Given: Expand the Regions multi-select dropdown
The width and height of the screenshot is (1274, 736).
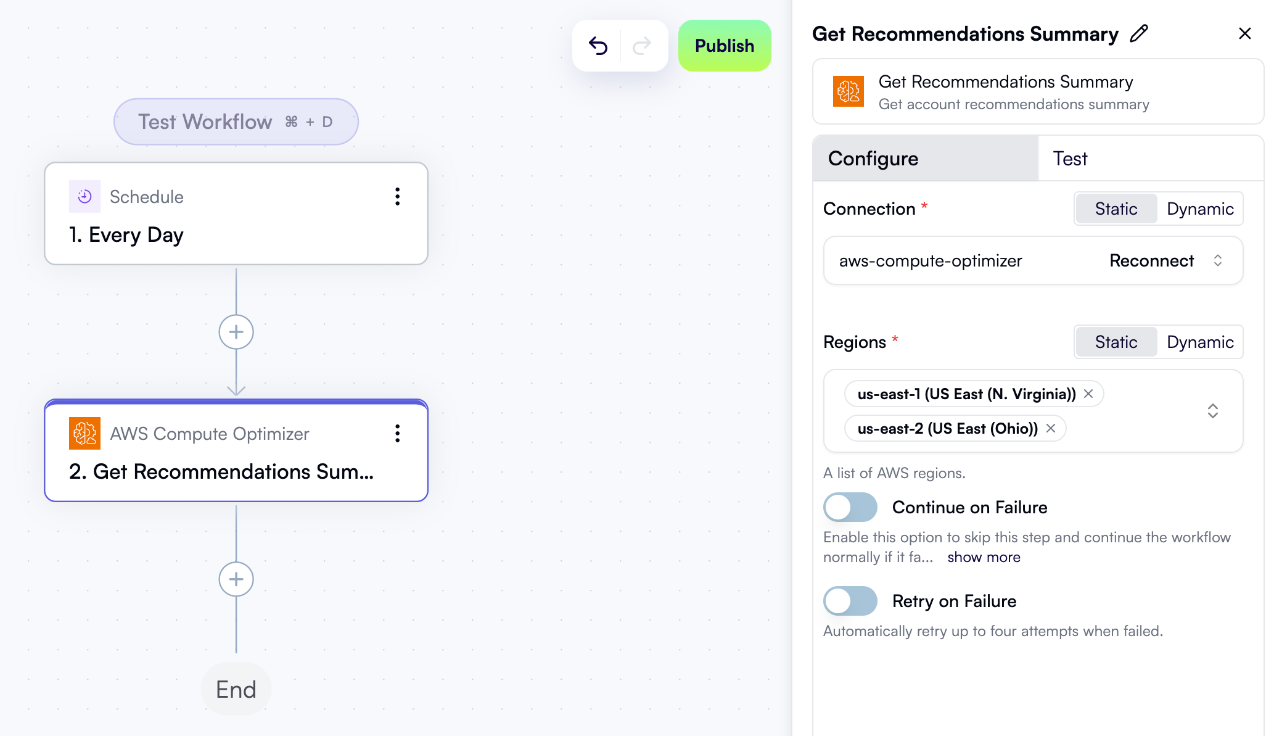Looking at the screenshot, I should pyautogui.click(x=1212, y=411).
